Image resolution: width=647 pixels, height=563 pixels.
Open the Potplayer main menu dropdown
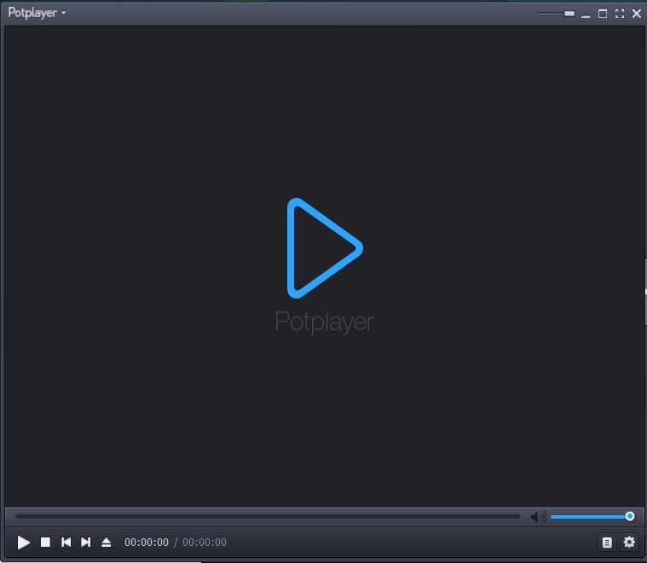click(37, 13)
